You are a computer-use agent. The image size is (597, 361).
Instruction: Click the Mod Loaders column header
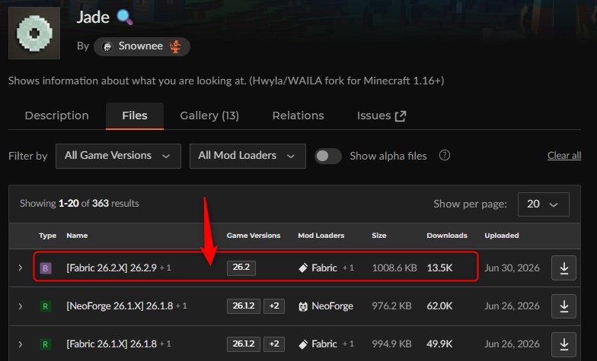click(x=321, y=236)
